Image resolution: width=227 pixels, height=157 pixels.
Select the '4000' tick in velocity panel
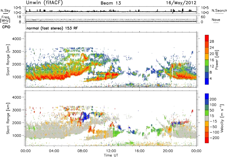17,97
